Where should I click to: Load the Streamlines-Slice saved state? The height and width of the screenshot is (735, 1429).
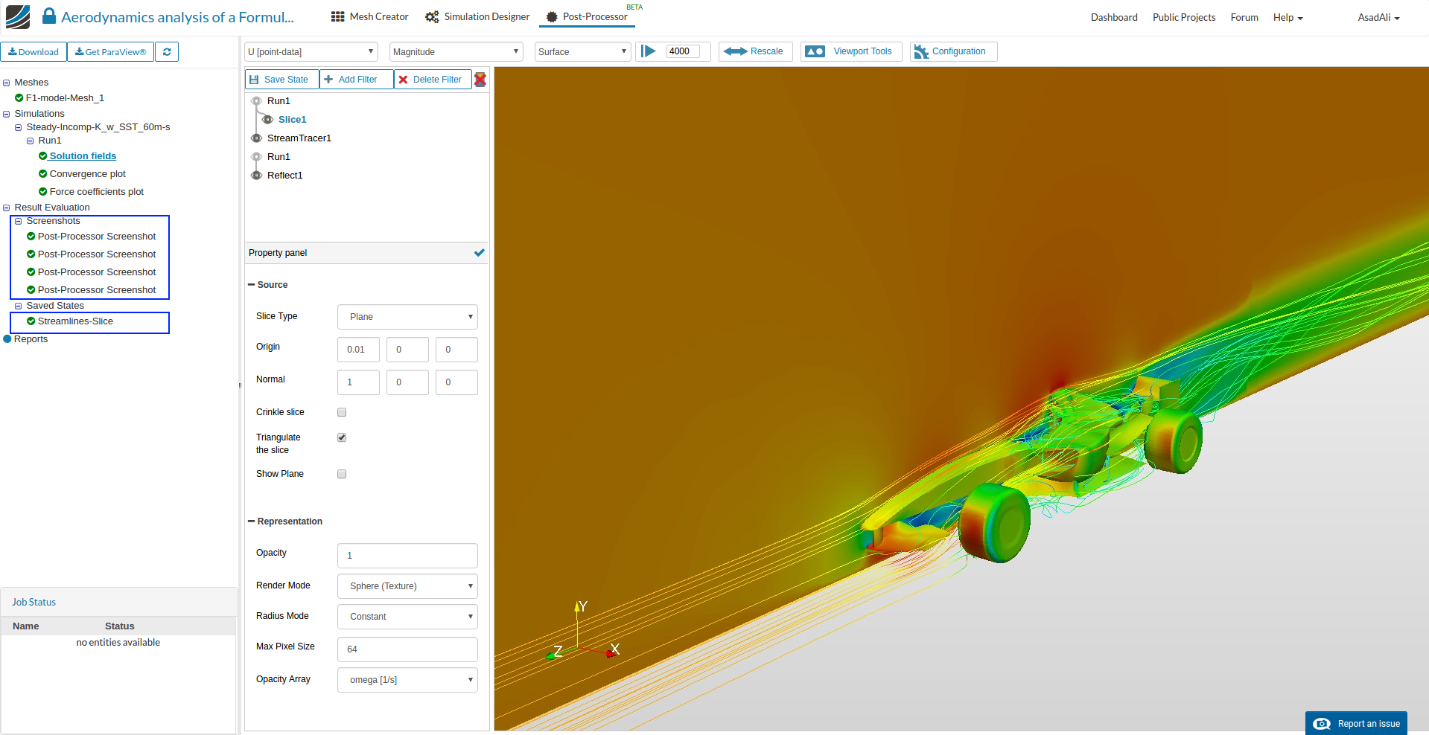75,321
